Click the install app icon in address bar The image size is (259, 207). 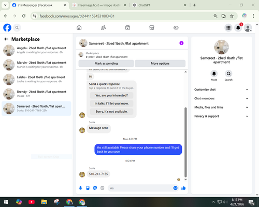224,16
